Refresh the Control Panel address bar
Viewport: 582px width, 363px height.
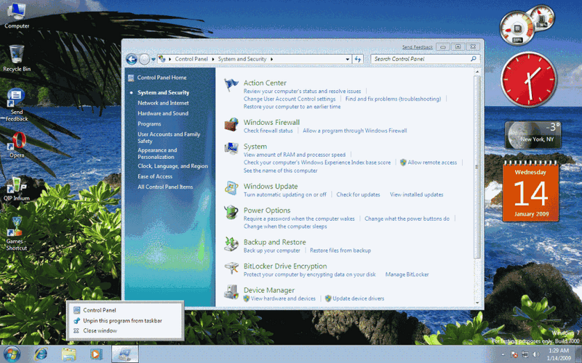click(x=358, y=59)
